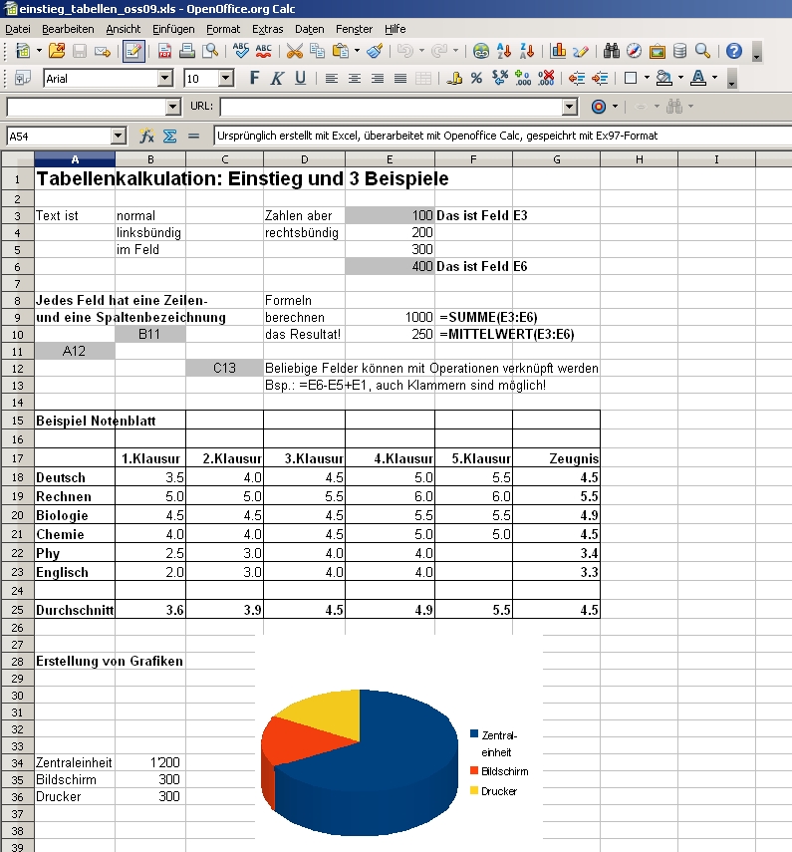The width and height of the screenshot is (792, 852).
Task: Apply Percent number format
Action: coord(477,79)
